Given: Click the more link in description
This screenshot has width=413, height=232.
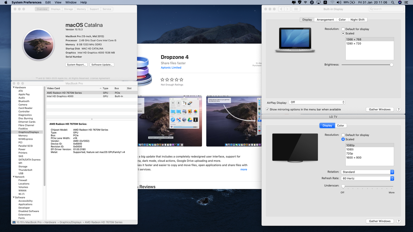Looking at the screenshot, I should pos(244,169).
